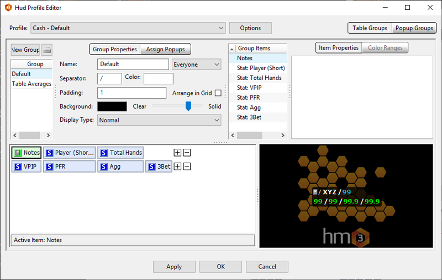Click into the Padding input field
This screenshot has width=442, height=280.
click(x=131, y=93)
